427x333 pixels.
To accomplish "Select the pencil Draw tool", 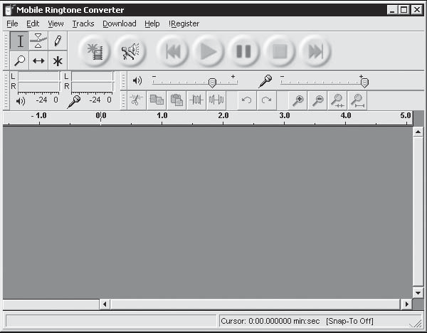I will click(58, 41).
